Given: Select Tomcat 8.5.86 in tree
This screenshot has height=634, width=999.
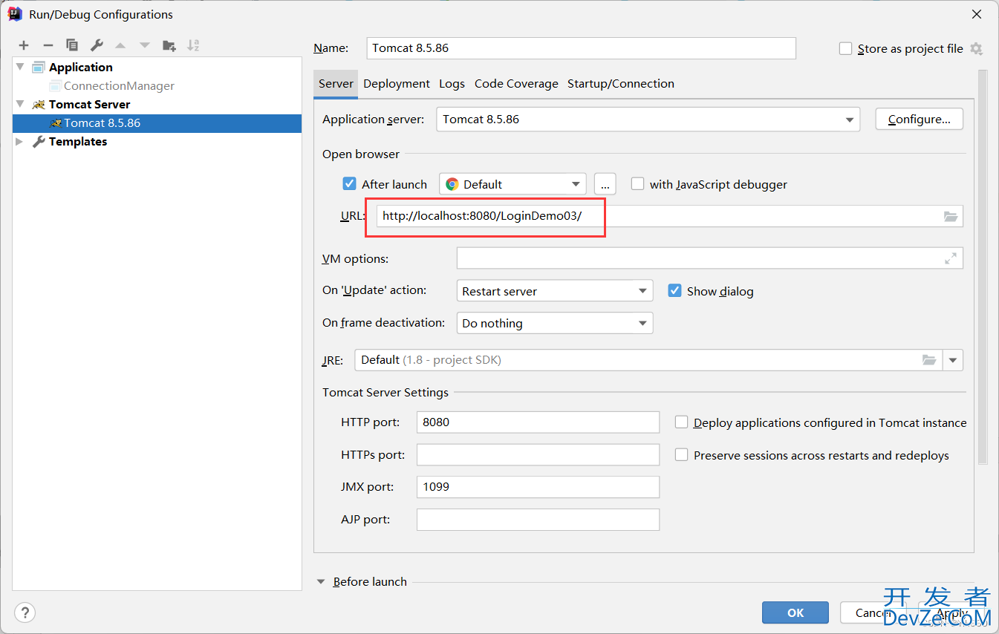Looking at the screenshot, I should [157, 123].
